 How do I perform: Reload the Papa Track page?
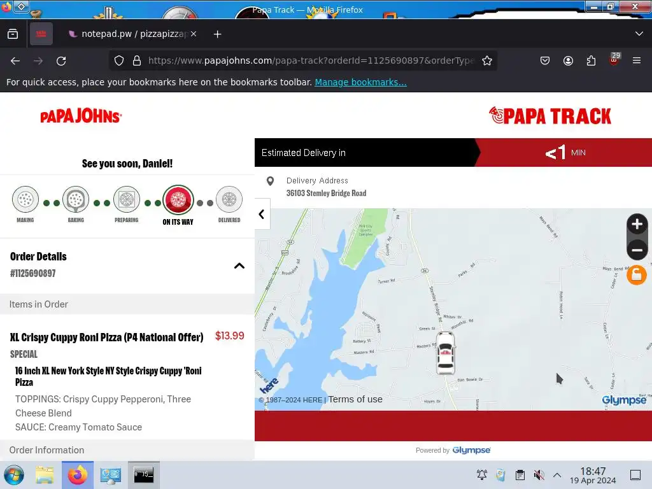61,61
